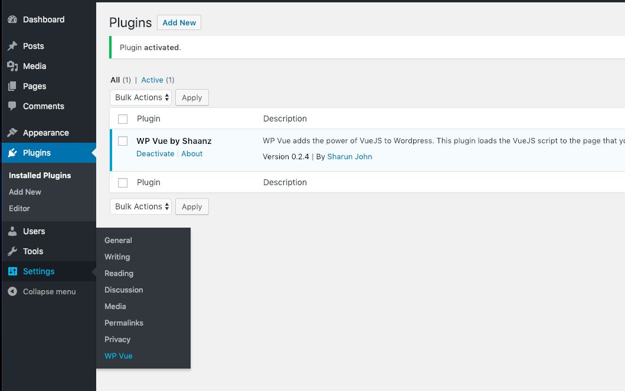Viewport: 625px width, 391px height.
Task: Open the top Bulk Actions dropdown
Action: click(x=140, y=97)
